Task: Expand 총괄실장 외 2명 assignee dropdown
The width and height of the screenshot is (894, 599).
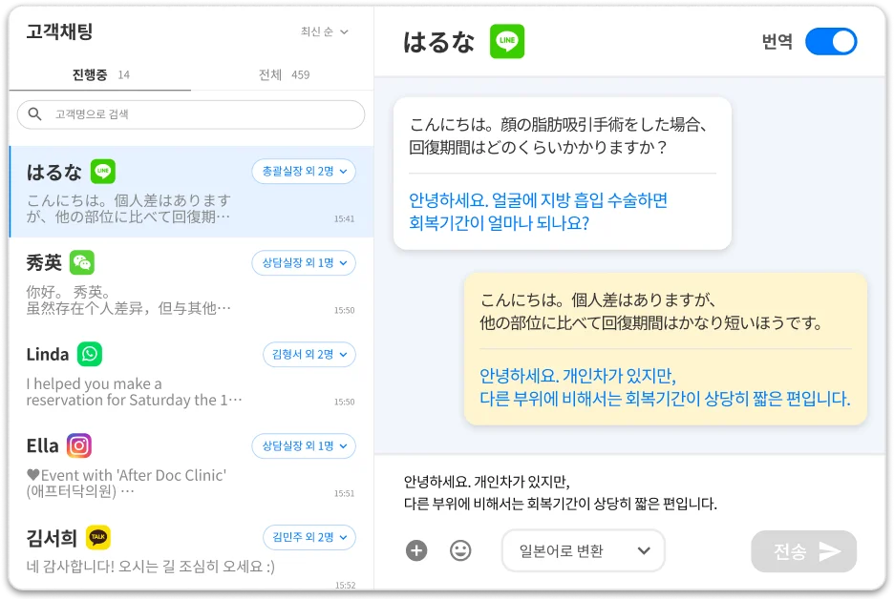Action: [304, 172]
